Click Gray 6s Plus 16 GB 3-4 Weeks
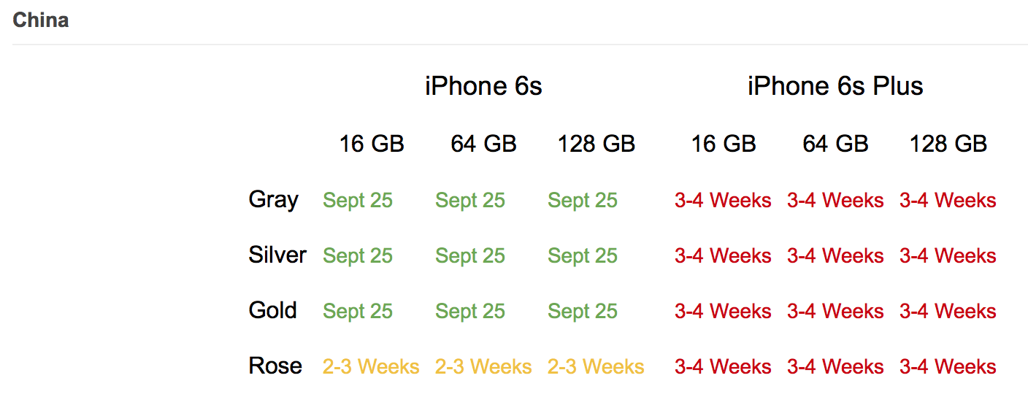1028x397 pixels. (723, 200)
